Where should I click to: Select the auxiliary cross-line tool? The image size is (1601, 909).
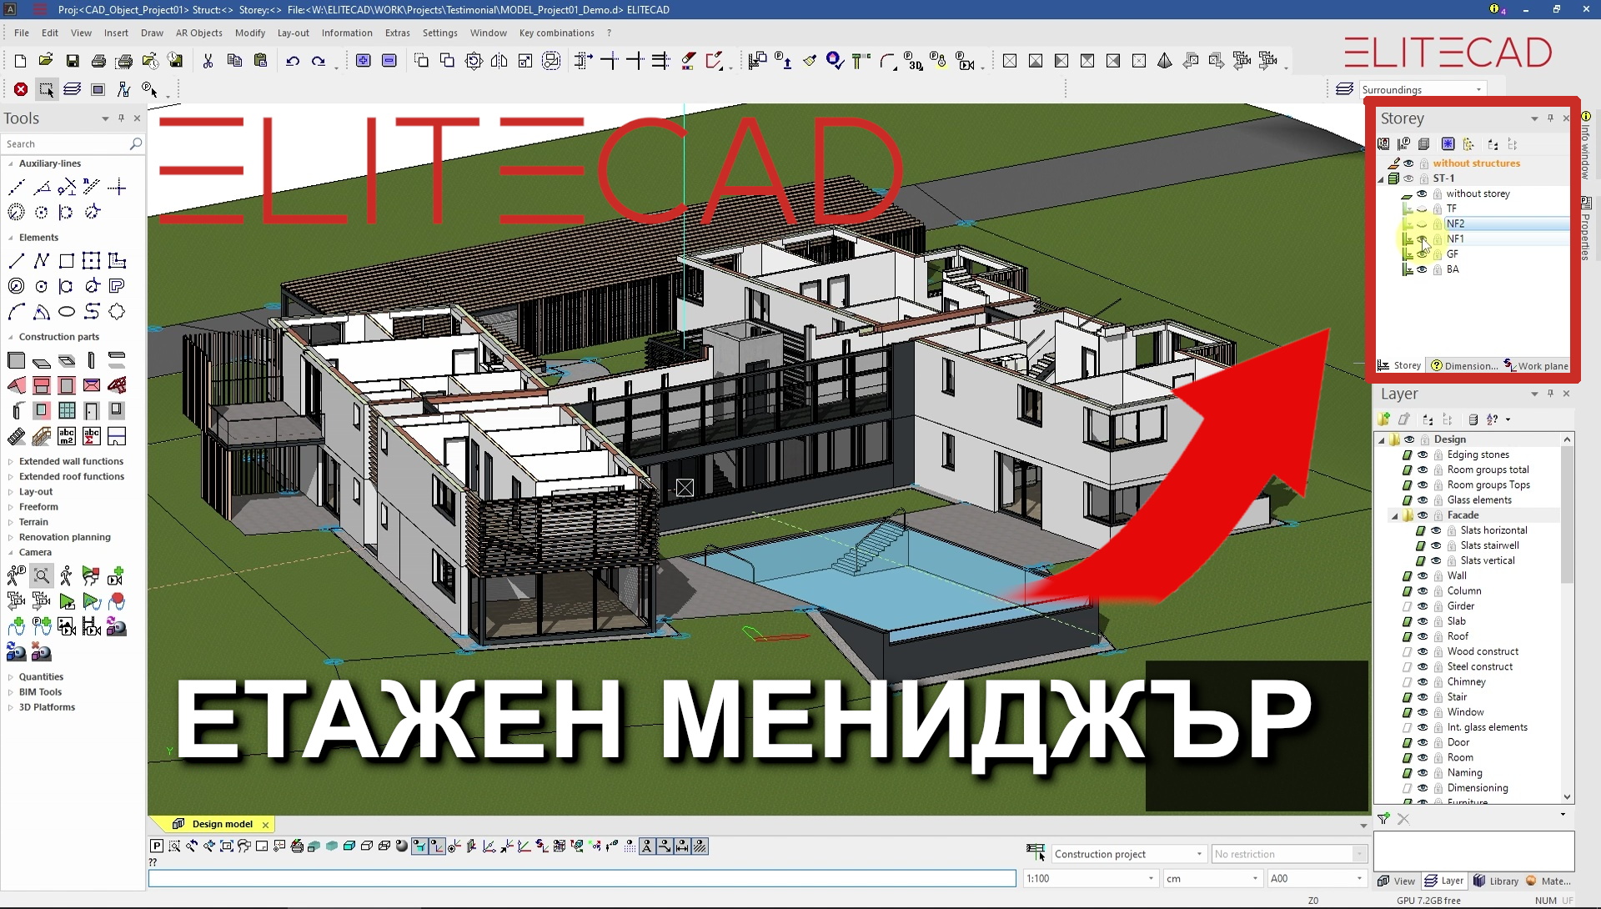click(x=118, y=187)
